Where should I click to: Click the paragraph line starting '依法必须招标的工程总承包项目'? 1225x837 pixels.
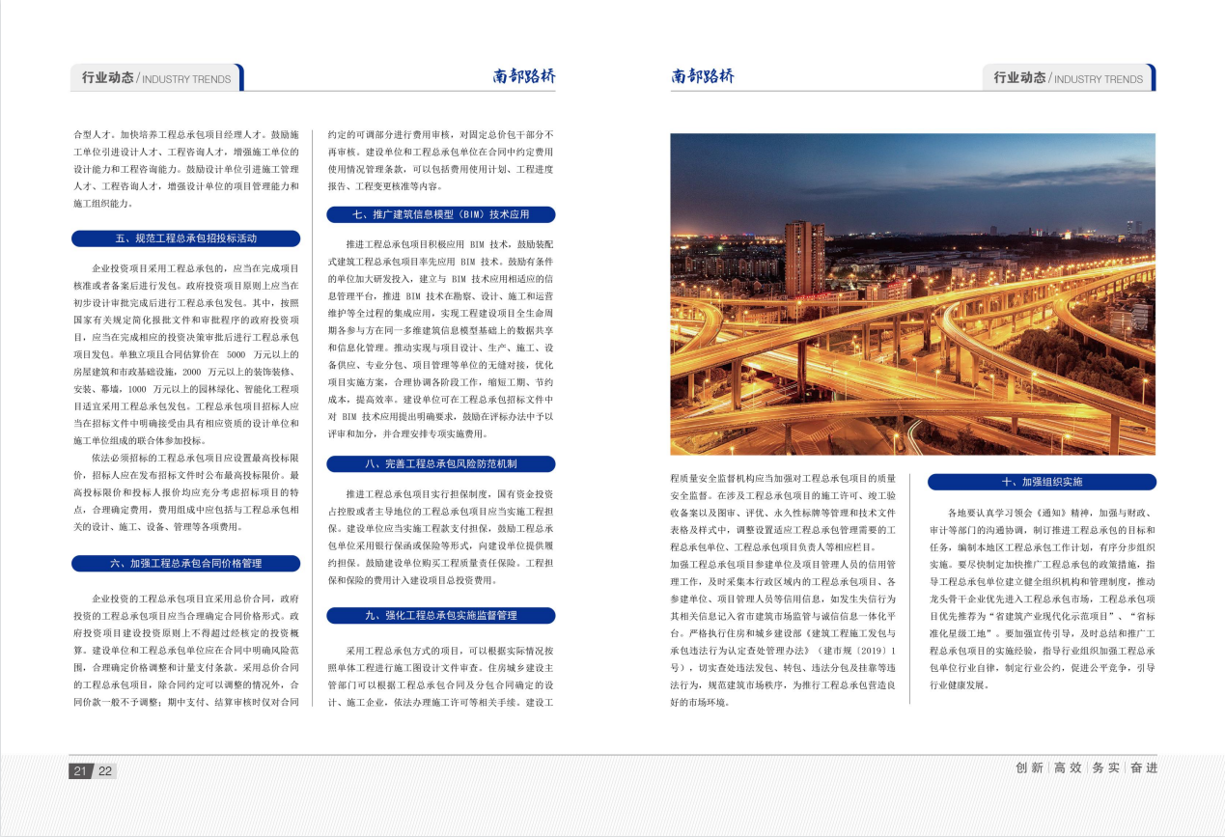pyautogui.click(x=195, y=459)
